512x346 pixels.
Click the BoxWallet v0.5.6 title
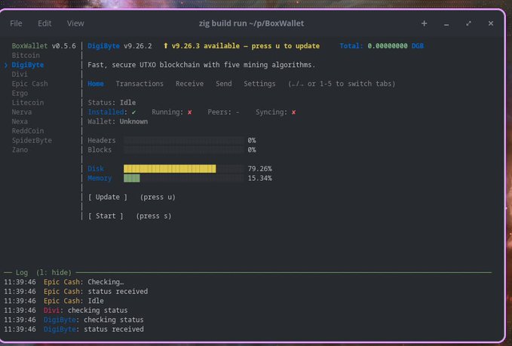tap(44, 46)
